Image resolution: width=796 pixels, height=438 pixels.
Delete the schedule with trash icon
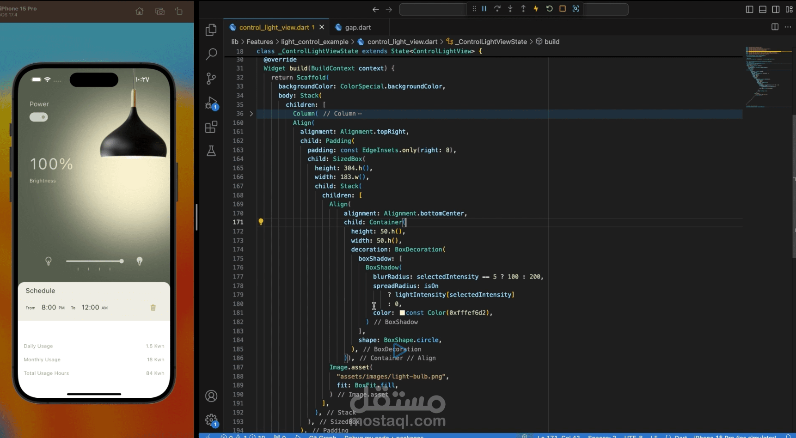tap(153, 307)
